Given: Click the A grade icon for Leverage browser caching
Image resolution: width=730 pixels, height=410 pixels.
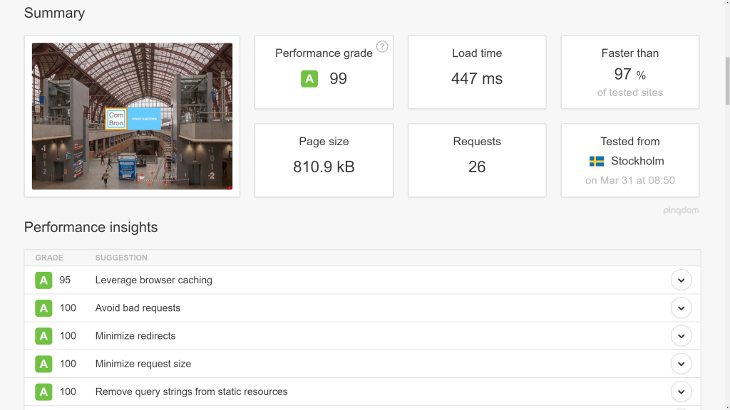Looking at the screenshot, I should click(x=43, y=280).
